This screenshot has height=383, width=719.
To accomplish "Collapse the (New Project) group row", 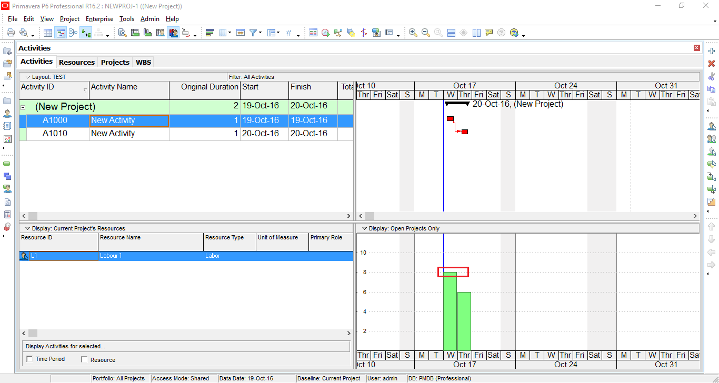I will 23,107.
